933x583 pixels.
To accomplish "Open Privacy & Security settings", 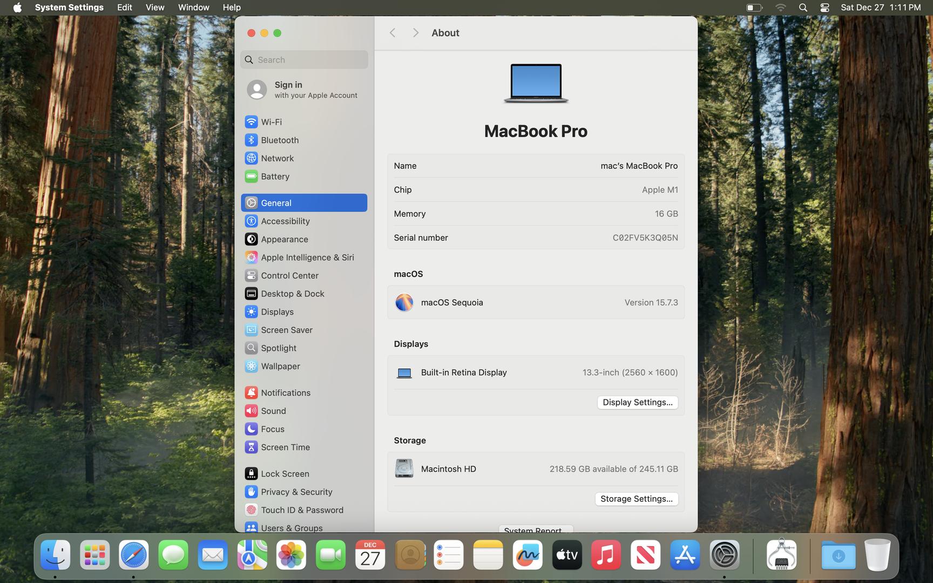I will (296, 492).
